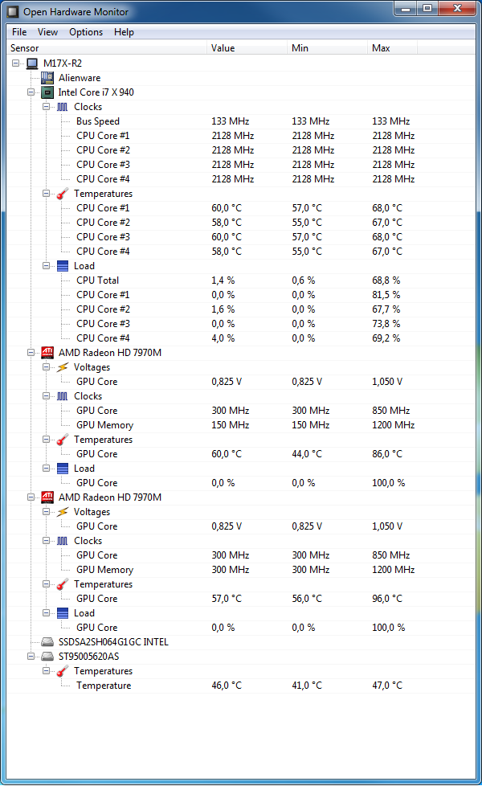The image size is (482, 786).
Task: Open the File menu
Action: 19,32
